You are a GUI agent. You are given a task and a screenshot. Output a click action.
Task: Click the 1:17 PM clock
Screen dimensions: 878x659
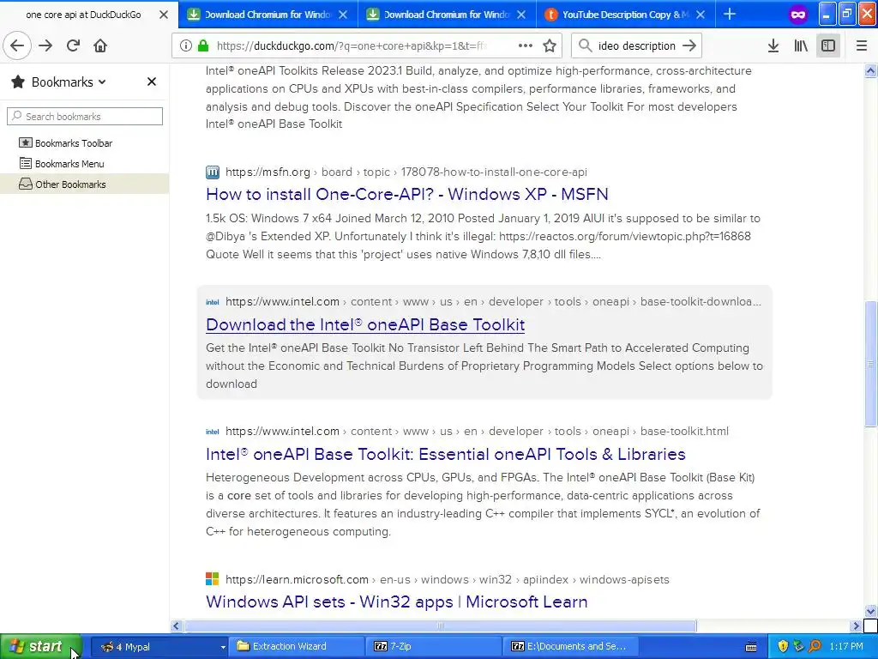pos(846,647)
